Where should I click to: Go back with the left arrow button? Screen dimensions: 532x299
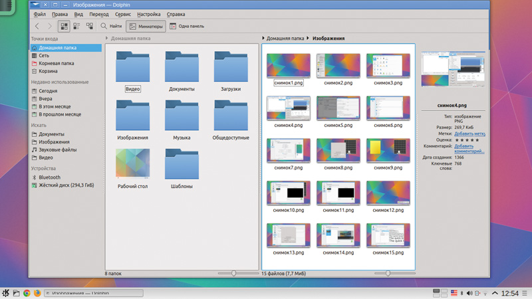coord(37,26)
